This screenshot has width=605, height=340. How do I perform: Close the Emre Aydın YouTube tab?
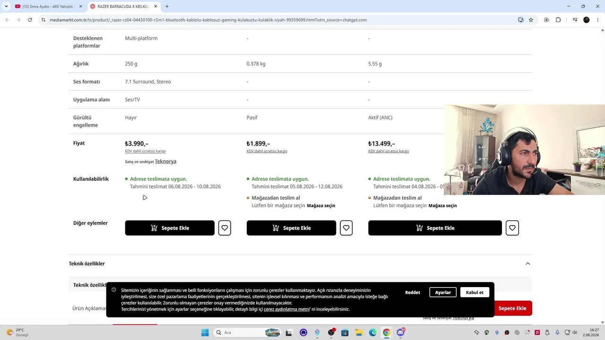80,7
